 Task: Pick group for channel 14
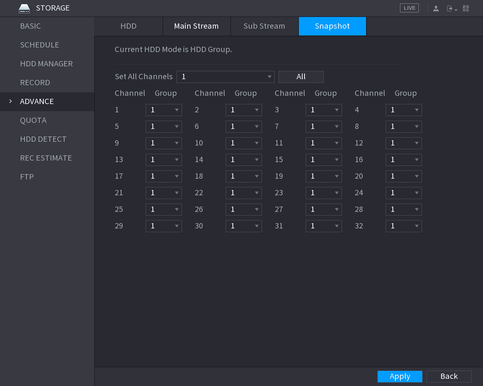[x=244, y=159]
